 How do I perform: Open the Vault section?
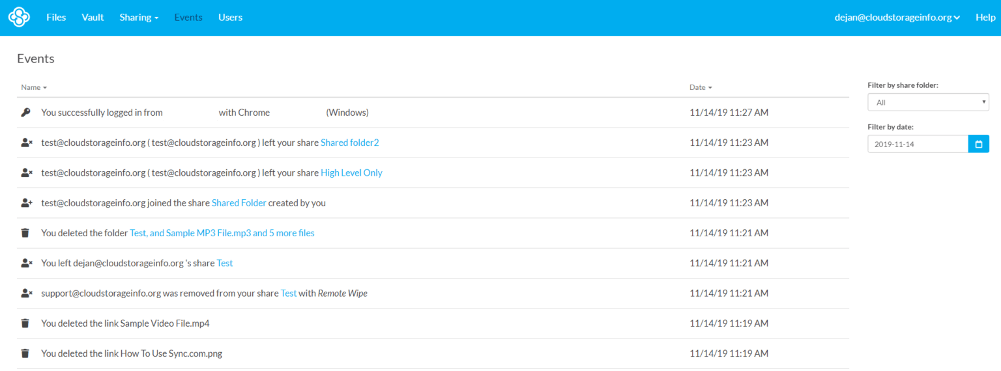(93, 18)
